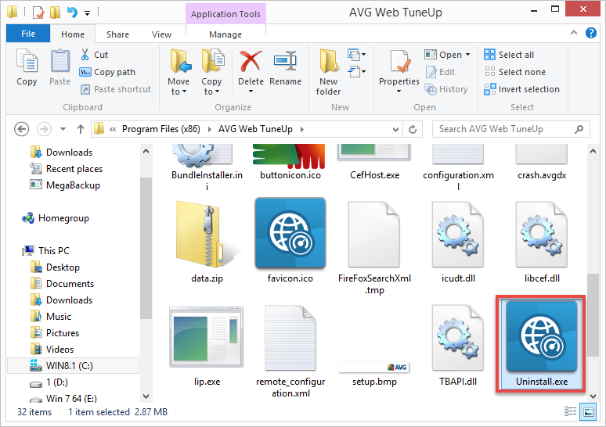Select the favicon.ico file
The height and width of the screenshot is (427, 606).
(x=290, y=242)
